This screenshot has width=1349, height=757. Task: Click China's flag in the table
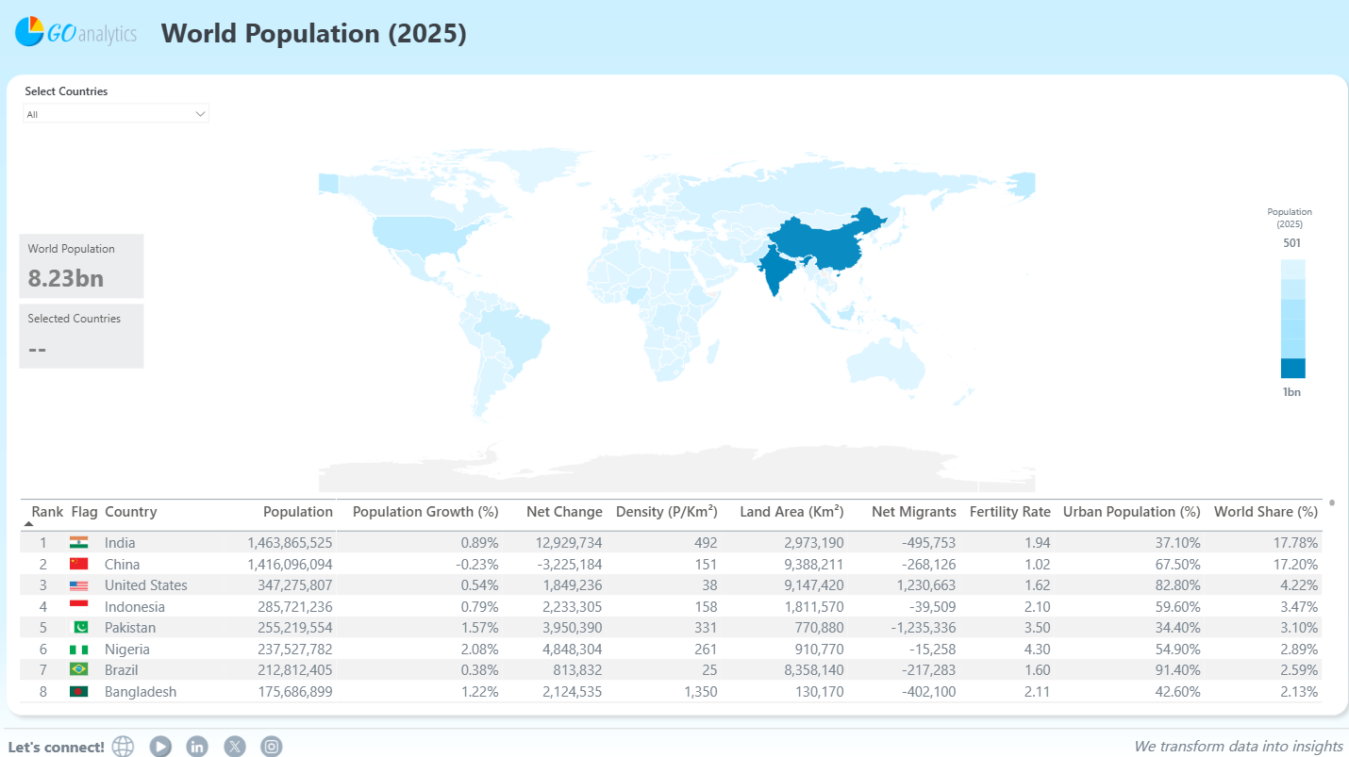coord(78,564)
